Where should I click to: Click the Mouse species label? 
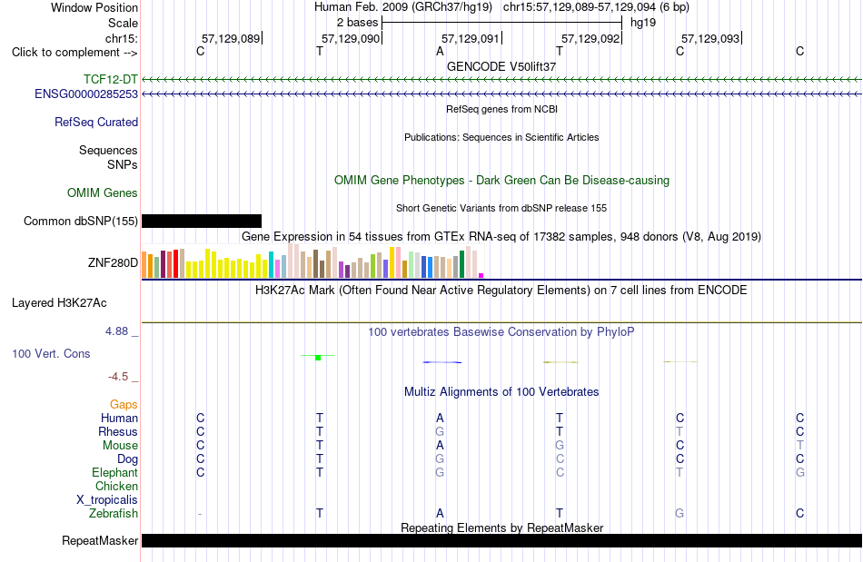click(x=120, y=446)
